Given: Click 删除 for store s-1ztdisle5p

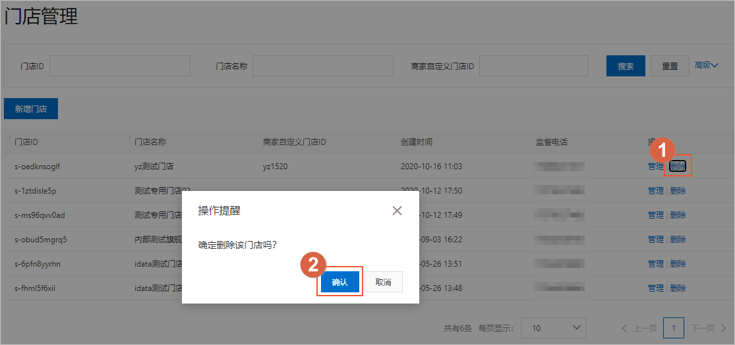Looking at the screenshot, I should pyautogui.click(x=678, y=190).
